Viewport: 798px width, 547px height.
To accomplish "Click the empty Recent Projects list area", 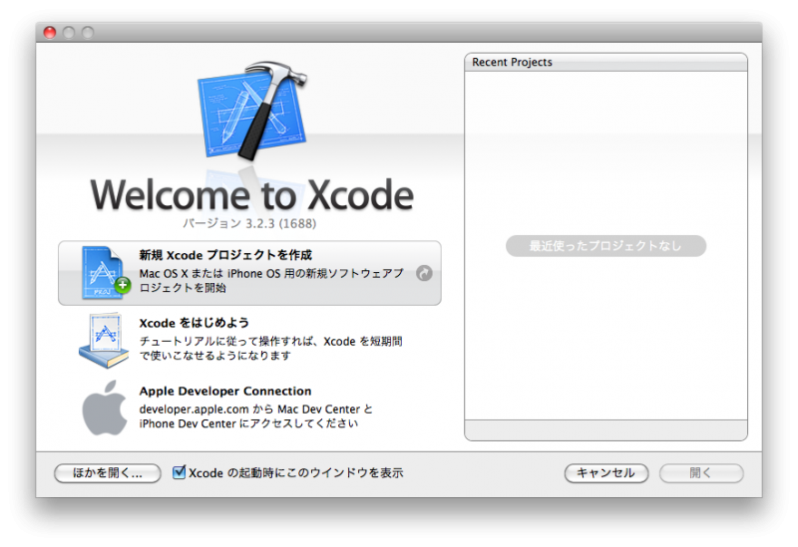I will coord(605,245).
